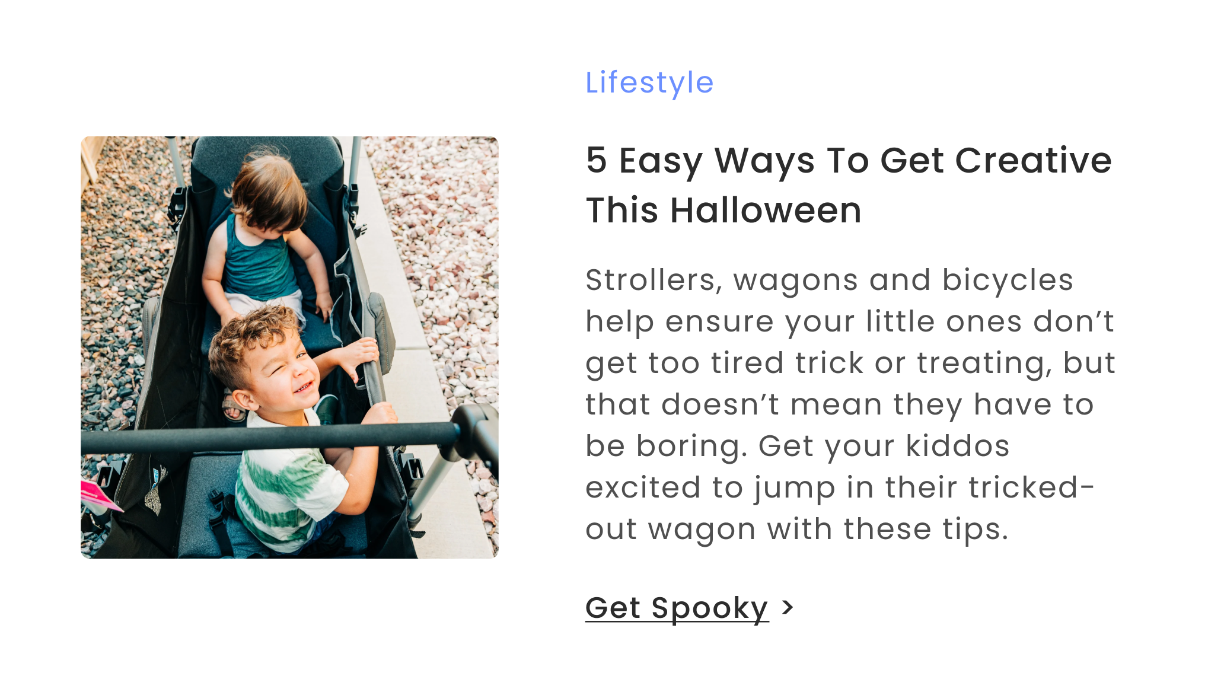This screenshot has height=695, width=1208.
Task: Click the chevron arrow beside Get Spooky
Action: click(788, 607)
